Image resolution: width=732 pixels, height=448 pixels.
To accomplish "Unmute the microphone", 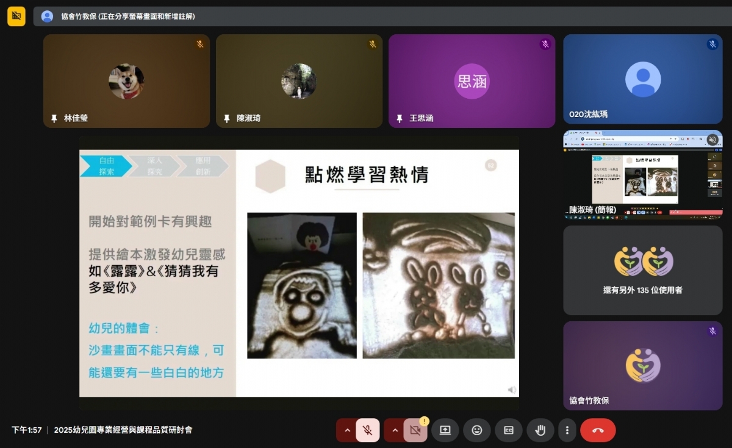I will [367, 430].
